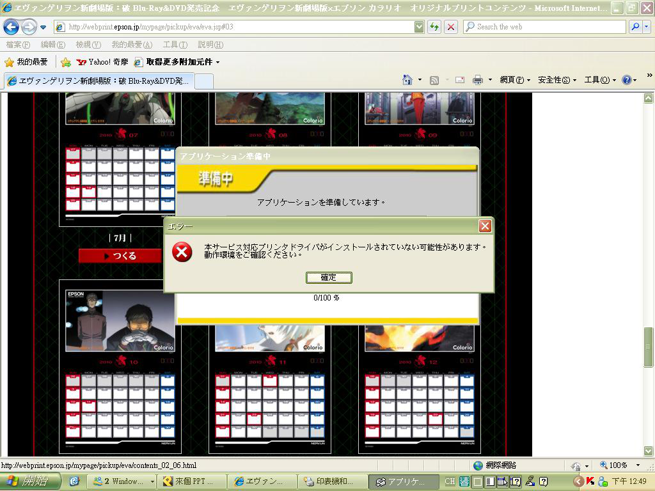Click the Home icon in command bar
Image resolution: width=655 pixels, height=491 pixels.
click(407, 80)
